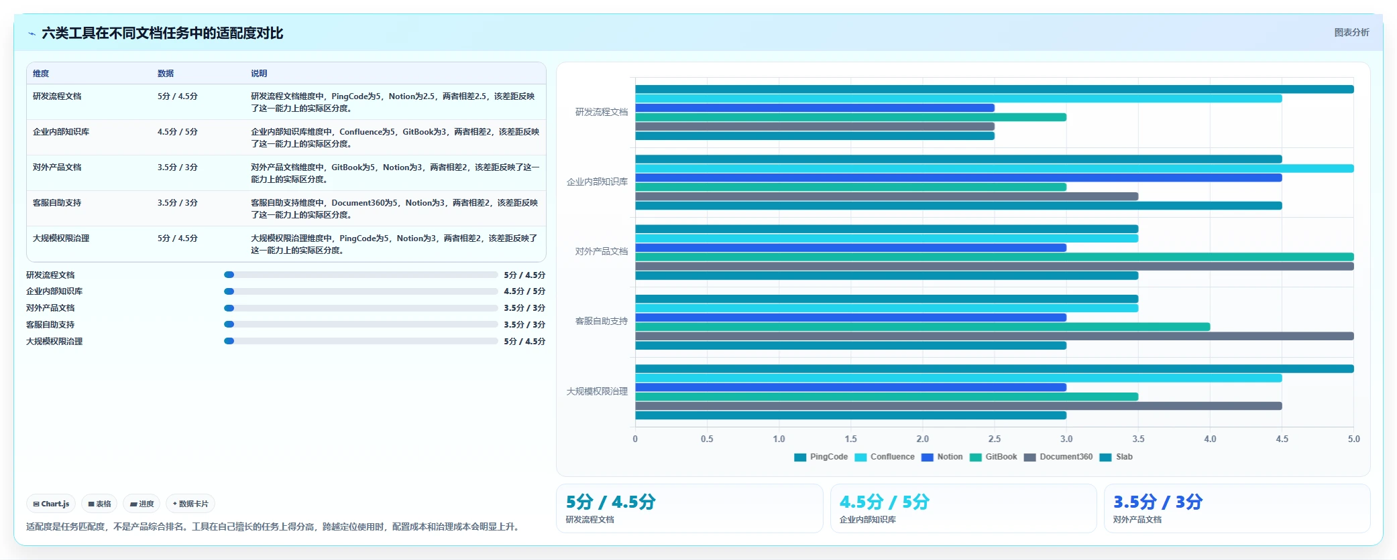Click the 企业内部知识库 chart axis label
This screenshot has height=560, width=1397.
click(x=598, y=182)
